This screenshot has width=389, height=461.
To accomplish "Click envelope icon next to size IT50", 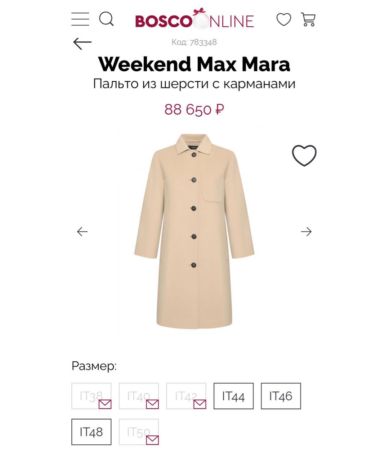I will (153, 440).
